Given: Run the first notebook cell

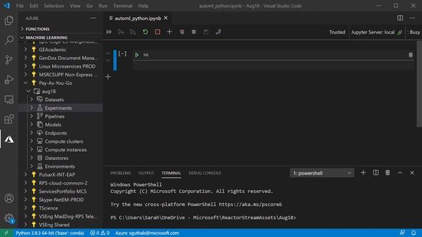Looking at the screenshot, I should tap(136, 55).
